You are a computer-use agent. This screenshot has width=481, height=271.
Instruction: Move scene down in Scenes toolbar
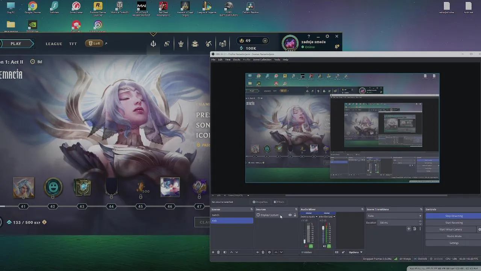tap(236, 252)
